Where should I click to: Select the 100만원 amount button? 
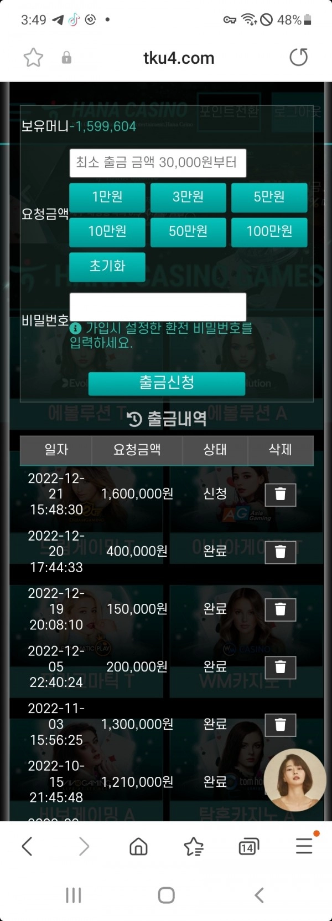point(269,232)
